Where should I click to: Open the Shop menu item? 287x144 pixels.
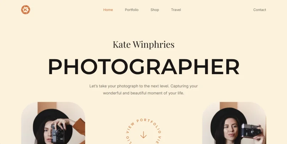click(x=155, y=10)
